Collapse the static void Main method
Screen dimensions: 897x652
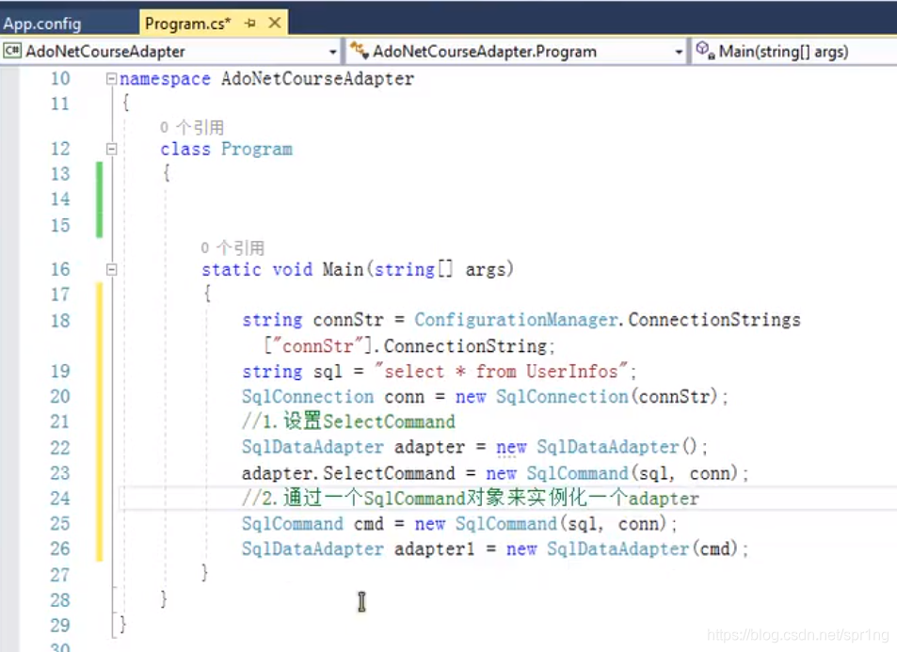pos(112,269)
